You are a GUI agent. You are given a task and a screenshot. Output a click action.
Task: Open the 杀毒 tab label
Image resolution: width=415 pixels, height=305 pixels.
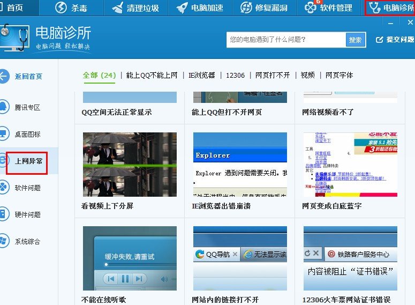point(79,8)
